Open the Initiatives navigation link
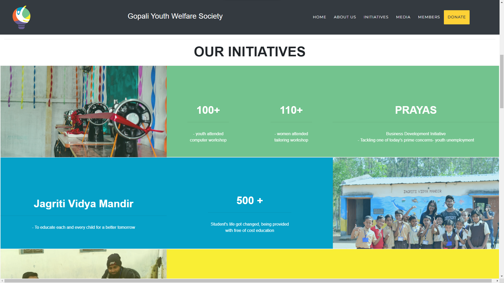This screenshot has width=504, height=283. [376, 17]
